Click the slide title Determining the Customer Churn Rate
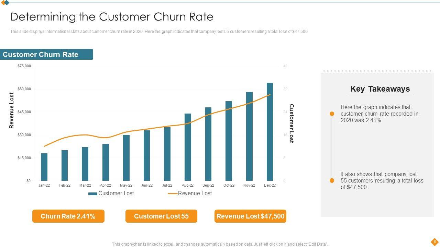Screen dimensions: 440x247 point(112,17)
